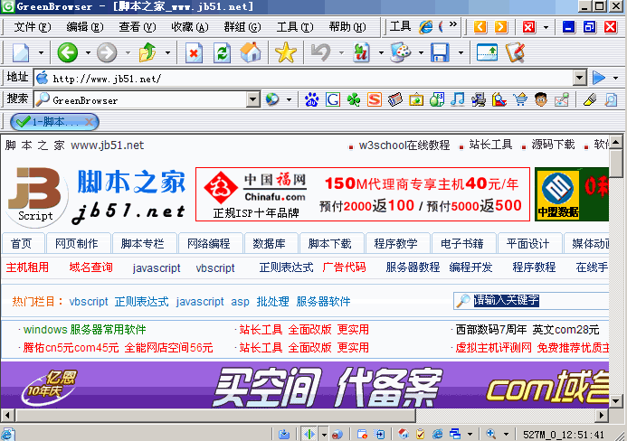Click the Up folder icon
The image size is (627, 441).
tap(147, 52)
